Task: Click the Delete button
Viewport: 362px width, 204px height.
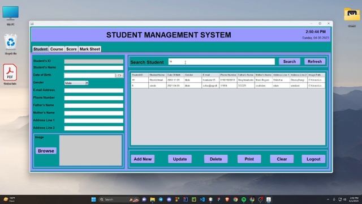Action: pos(216,159)
